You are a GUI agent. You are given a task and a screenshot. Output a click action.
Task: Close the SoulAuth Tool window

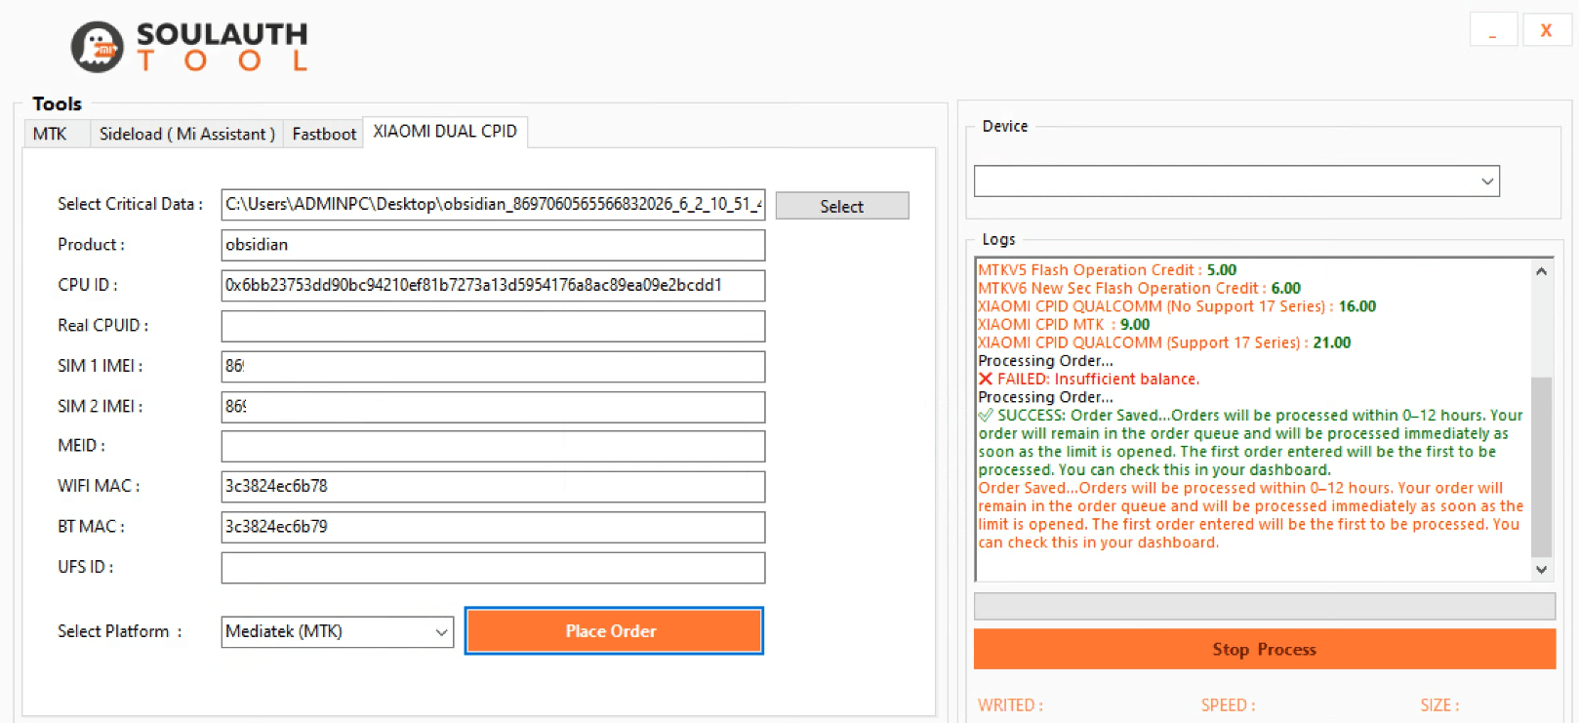[1546, 29]
